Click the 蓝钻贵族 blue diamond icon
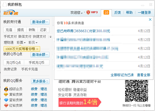Image resolution: width=155 pixels, height=111 pixels. (x=6, y=100)
